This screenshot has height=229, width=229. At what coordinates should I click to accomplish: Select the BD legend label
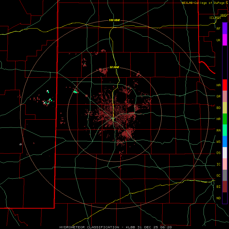(x=218, y=108)
